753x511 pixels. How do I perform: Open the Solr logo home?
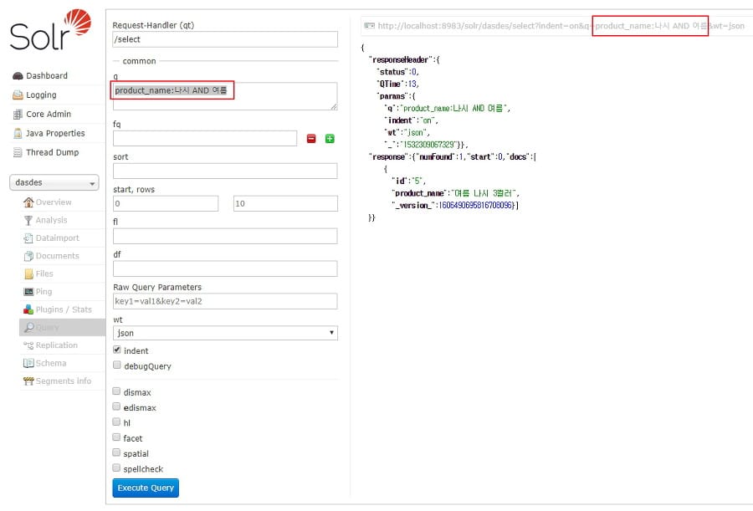pos(50,31)
